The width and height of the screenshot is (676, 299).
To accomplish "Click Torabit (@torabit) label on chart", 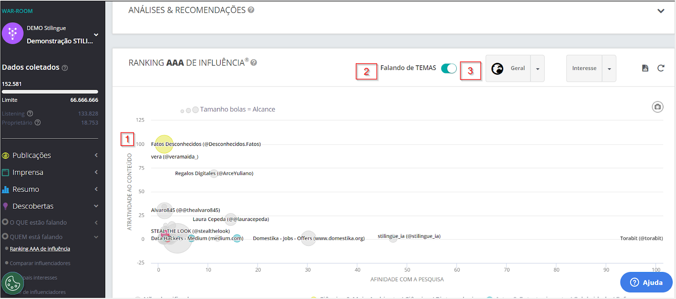I will coord(641,238).
